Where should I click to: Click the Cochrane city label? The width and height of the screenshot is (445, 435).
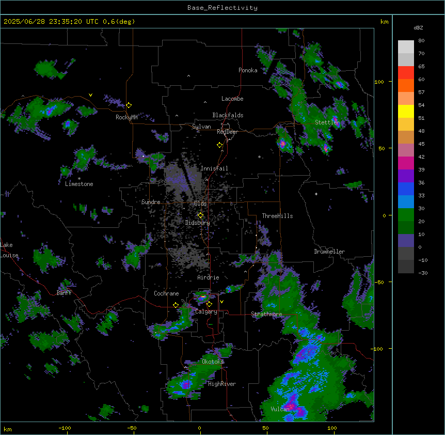click(x=166, y=293)
